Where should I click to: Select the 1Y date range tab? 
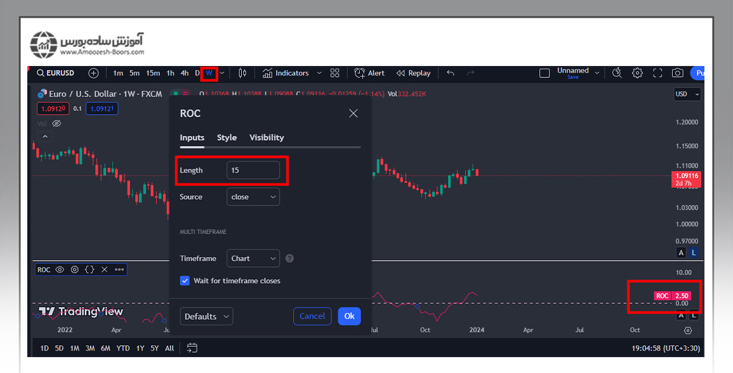pyautogui.click(x=140, y=348)
